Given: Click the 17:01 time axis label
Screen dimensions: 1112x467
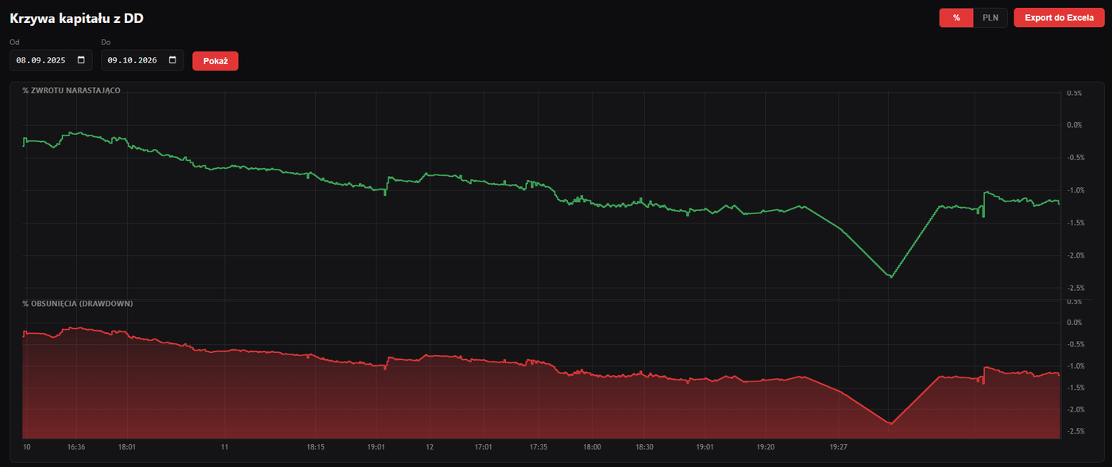Looking at the screenshot, I should (483, 447).
